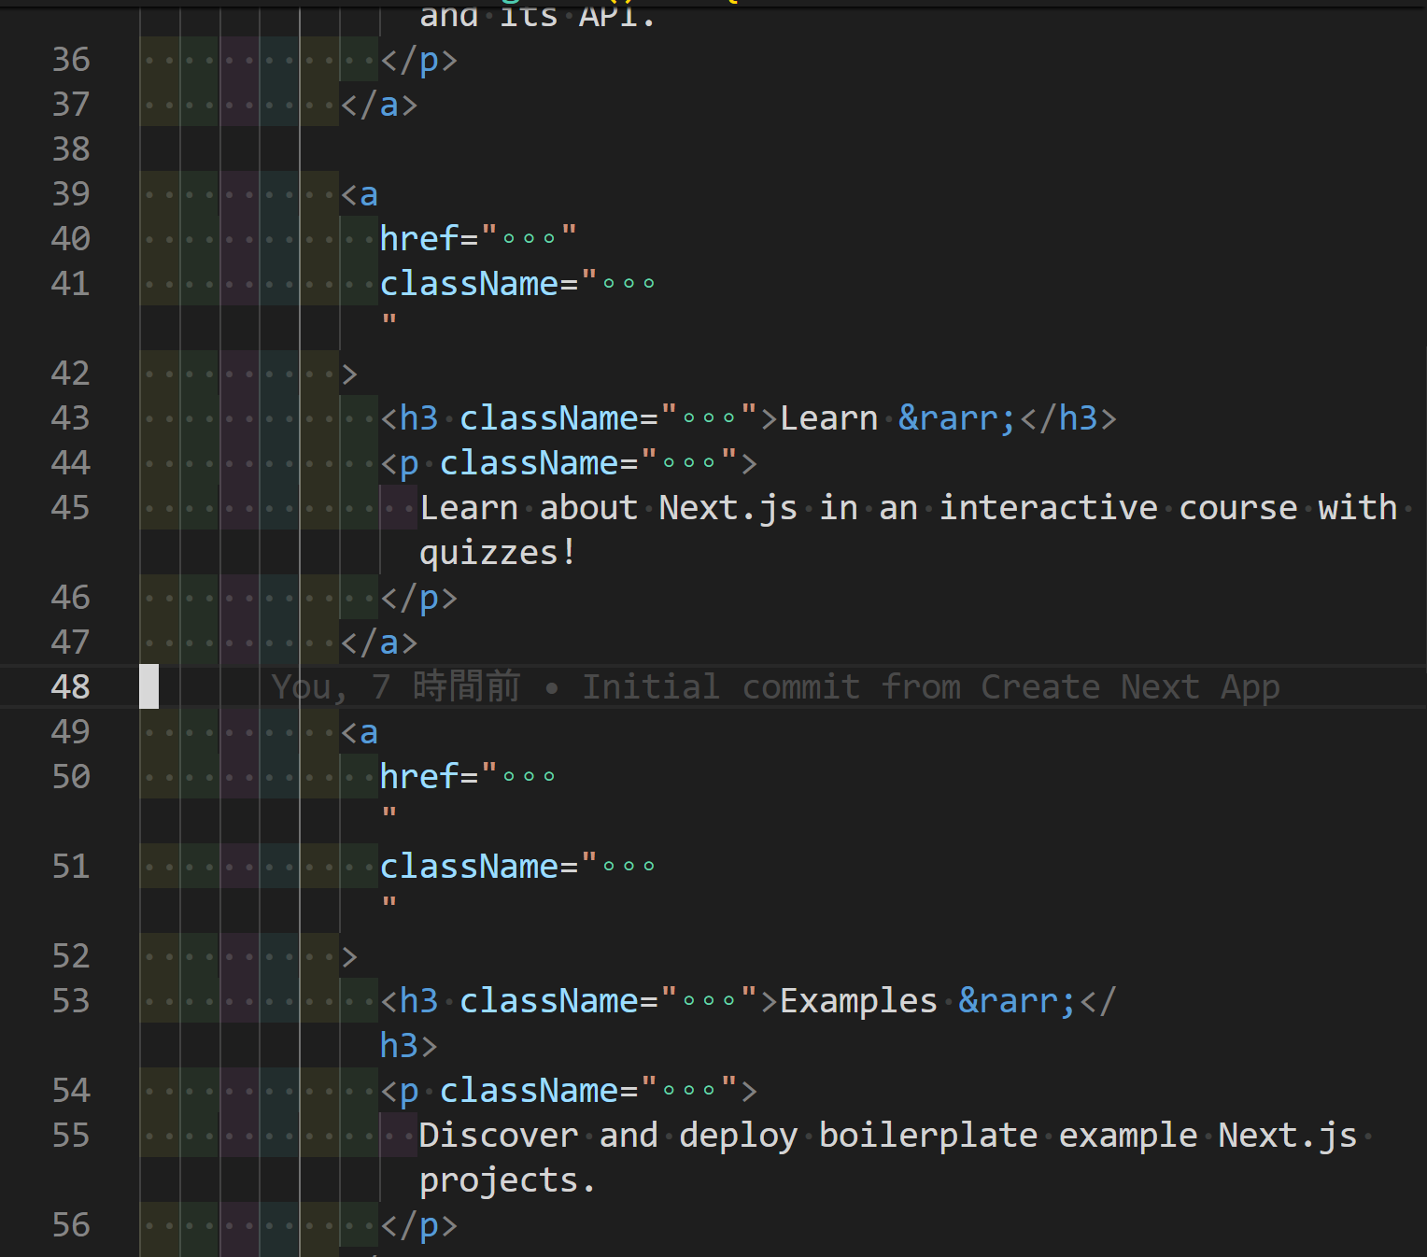Click the &rarr; entity on line 53
1427x1257 pixels.
[1016, 1001]
